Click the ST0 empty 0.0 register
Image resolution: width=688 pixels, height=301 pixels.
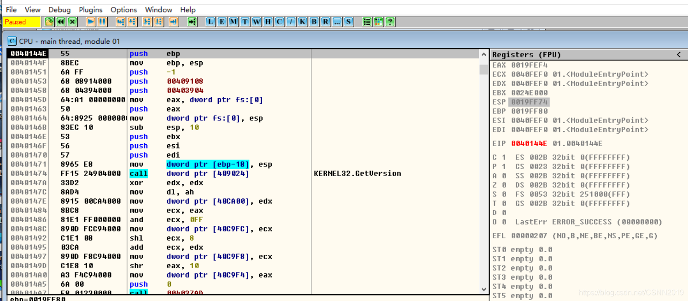pos(522,249)
